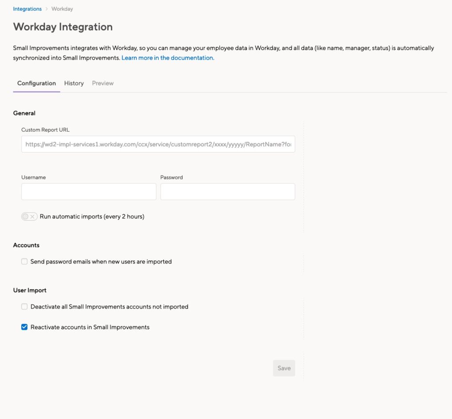
Task: Open the 'Learn more in the documentation' link
Action: pos(168,58)
